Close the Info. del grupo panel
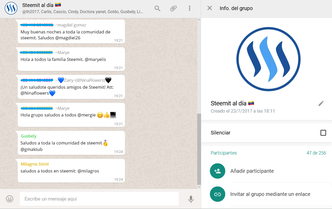 pyautogui.click(x=210, y=8)
